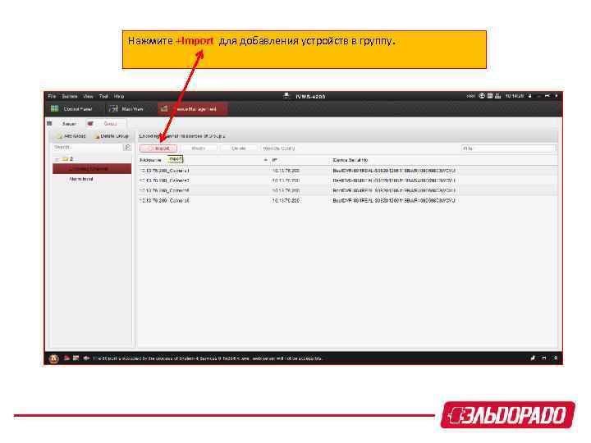This screenshot has width=591, height=443.
Task: Click the Server tab list icon
Action: (49, 123)
